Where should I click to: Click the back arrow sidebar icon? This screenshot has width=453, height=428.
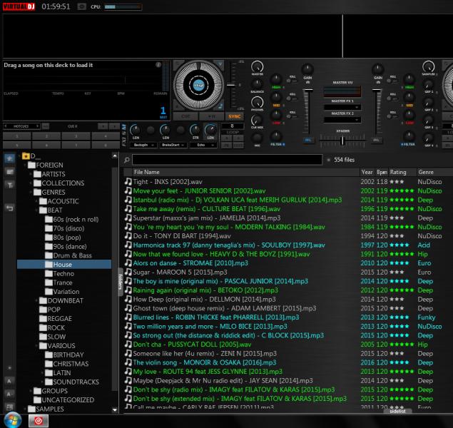click(9, 208)
